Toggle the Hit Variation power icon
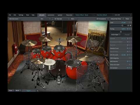140x105 pixels. click(127, 68)
